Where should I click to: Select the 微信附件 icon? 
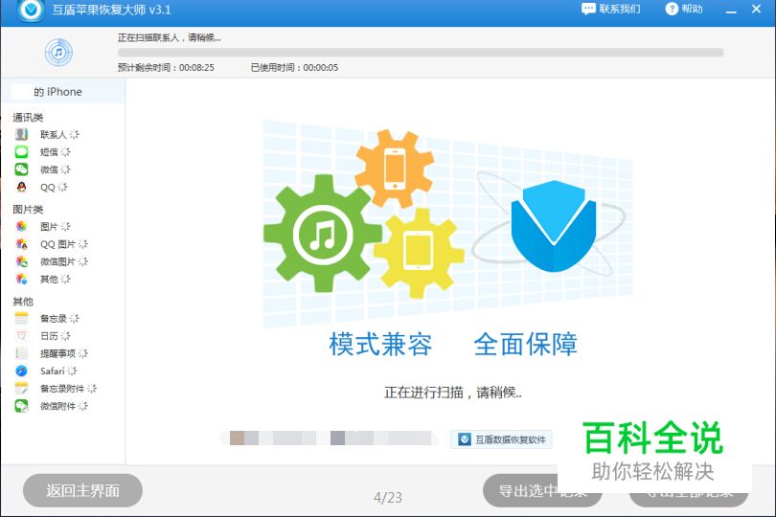coord(21,406)
